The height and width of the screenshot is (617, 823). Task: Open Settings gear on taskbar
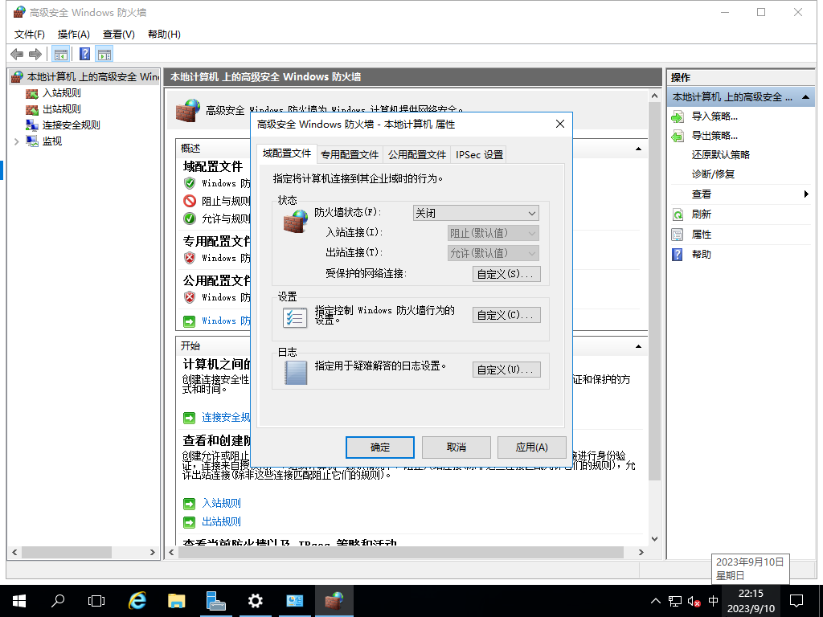click(x=255, y=601)
